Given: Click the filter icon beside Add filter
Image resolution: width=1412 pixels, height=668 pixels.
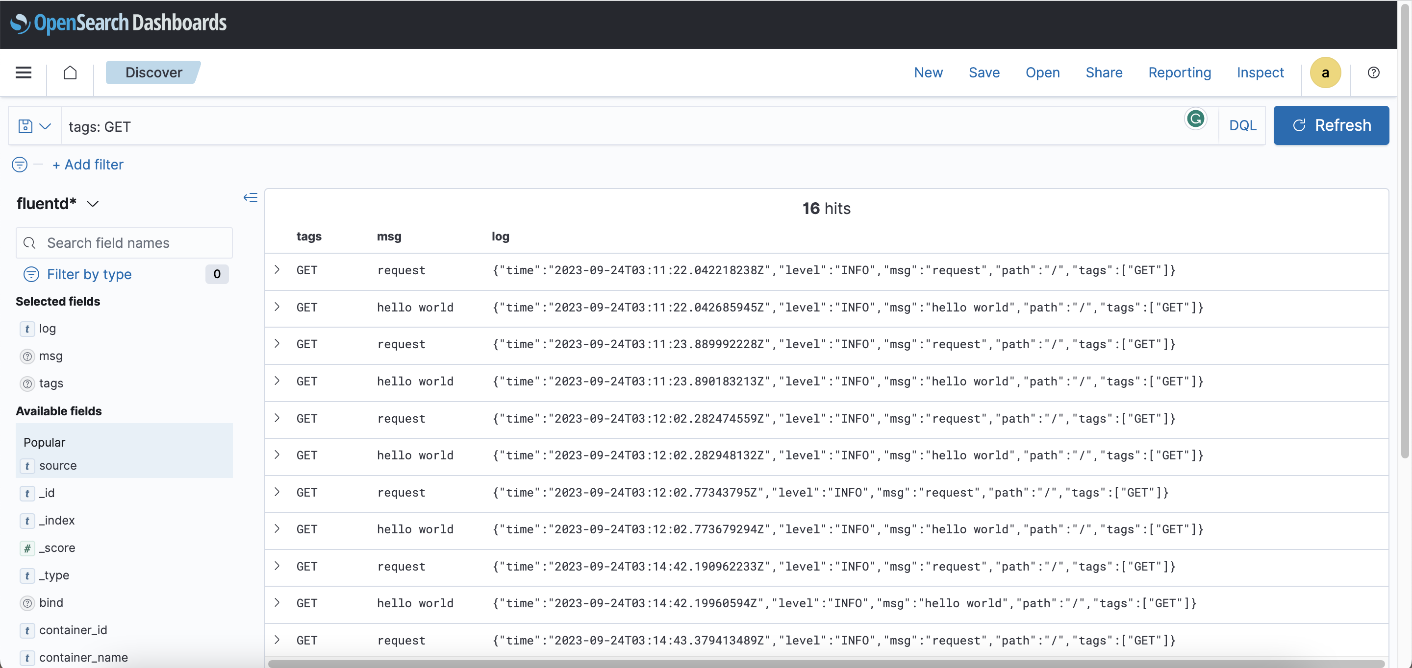Looking at the screenshot, I should [19, 164].
